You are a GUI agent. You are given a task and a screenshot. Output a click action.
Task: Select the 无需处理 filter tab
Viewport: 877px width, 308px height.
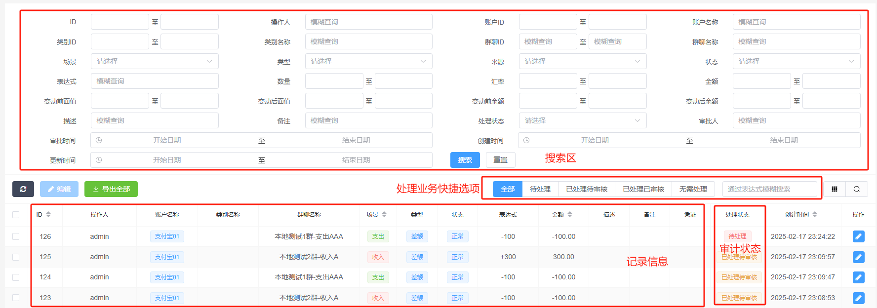click(x=693, y=189)
